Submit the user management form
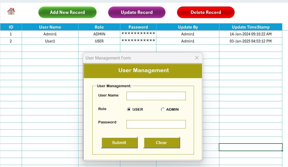Viewport: 288px width, 167px height. click(x=119, y=143)
